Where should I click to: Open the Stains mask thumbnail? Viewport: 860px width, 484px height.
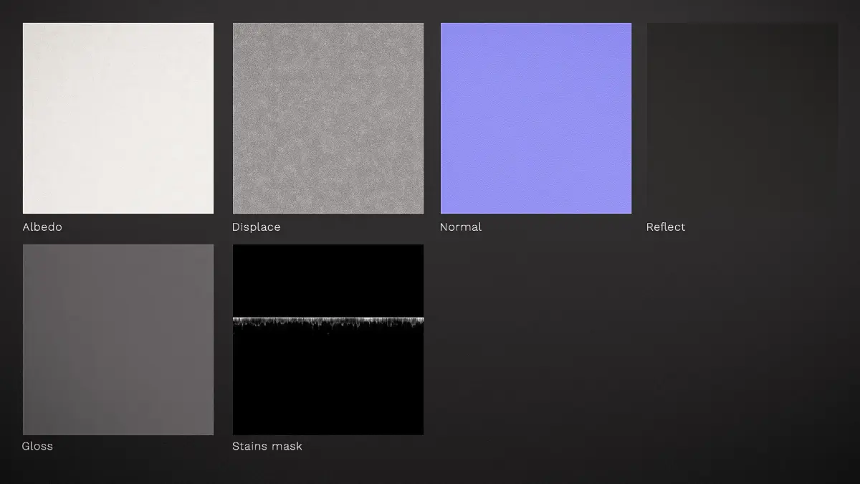coord(328,339)
